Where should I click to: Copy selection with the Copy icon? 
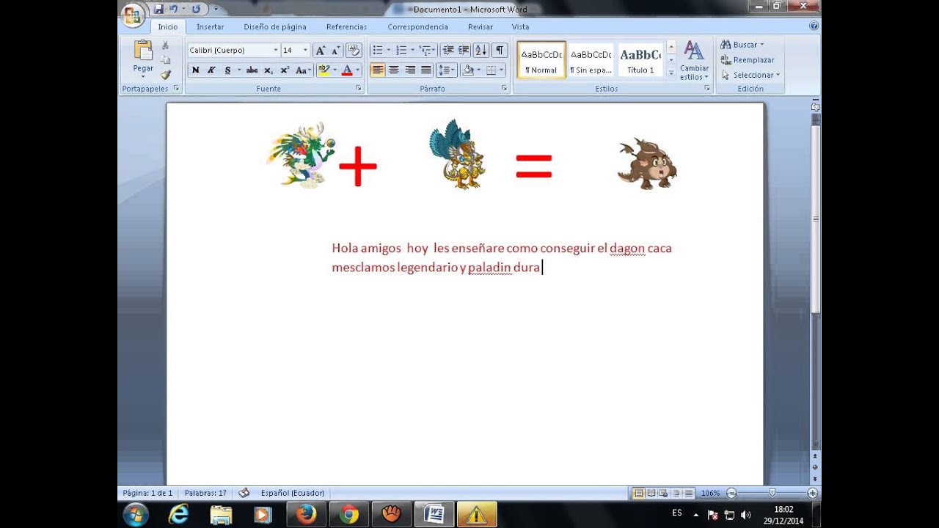(165, 60)
